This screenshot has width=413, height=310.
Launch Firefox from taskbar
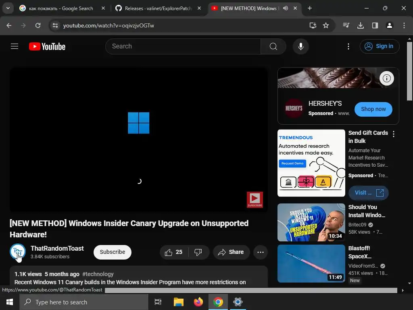[198, 302]
